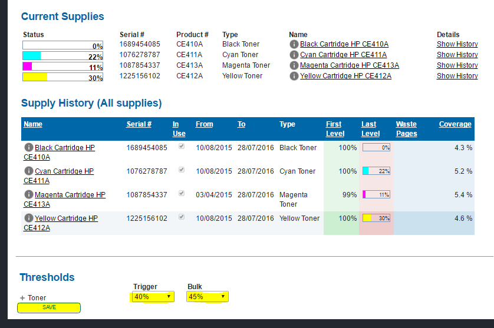Click info icon for Black Cartridge in Supply History
The height and width of the screenshot is (328, 494).
tap(28, 147)
